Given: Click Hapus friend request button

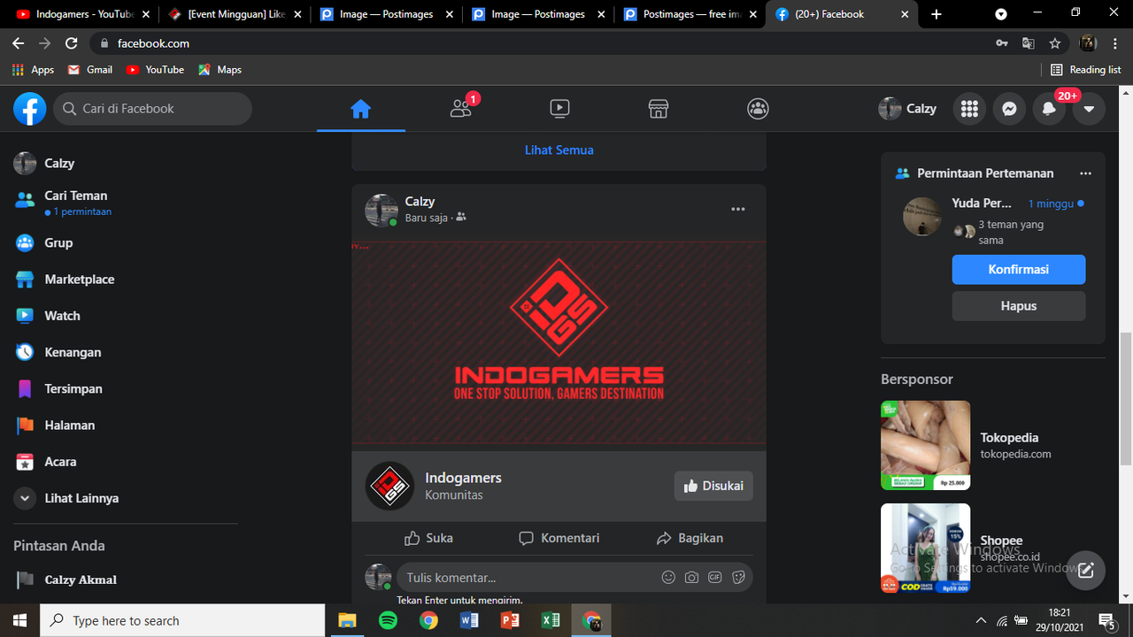Looking at the screenshot, I should 1019,306.
